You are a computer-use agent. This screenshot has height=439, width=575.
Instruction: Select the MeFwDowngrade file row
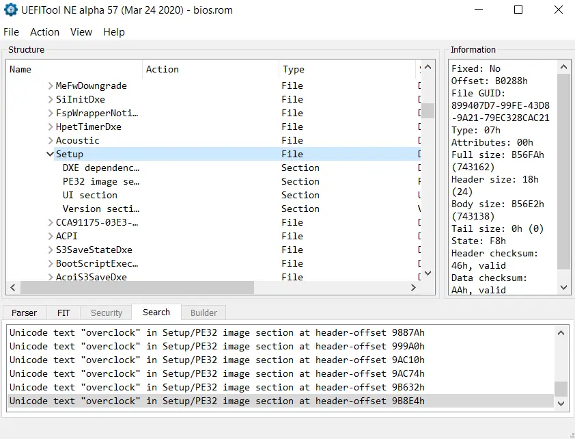[x=214, y=85]
